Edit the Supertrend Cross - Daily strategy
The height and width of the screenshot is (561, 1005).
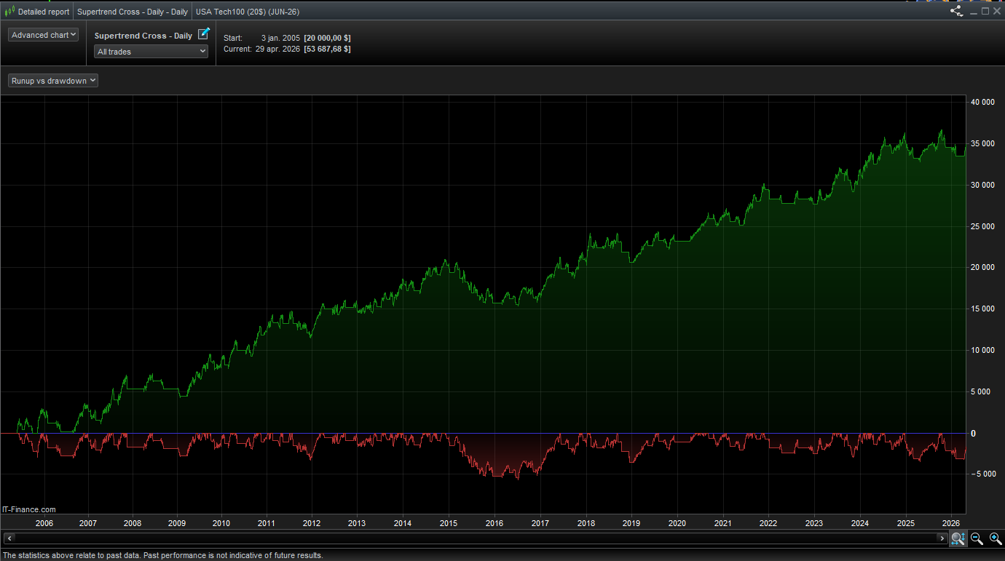pyautogui.click(x=204, y=33)
